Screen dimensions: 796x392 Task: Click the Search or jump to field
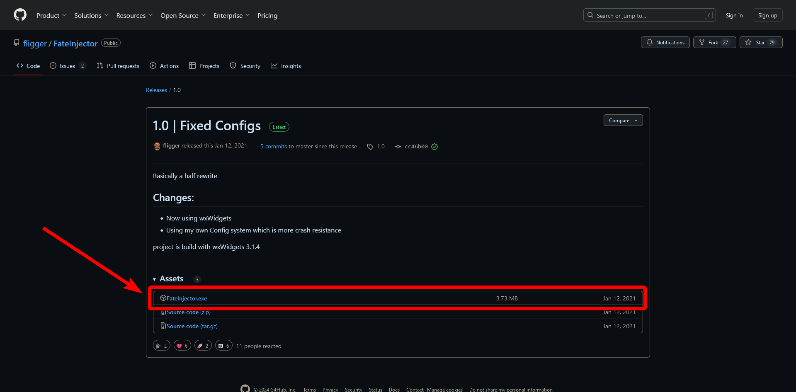(649, 15)
